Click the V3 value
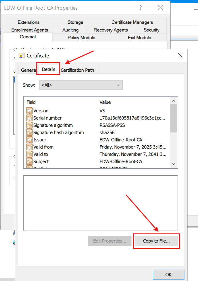The width and height of the screenshot is (198, 281). pyautogui.click(x=102, y=111)
